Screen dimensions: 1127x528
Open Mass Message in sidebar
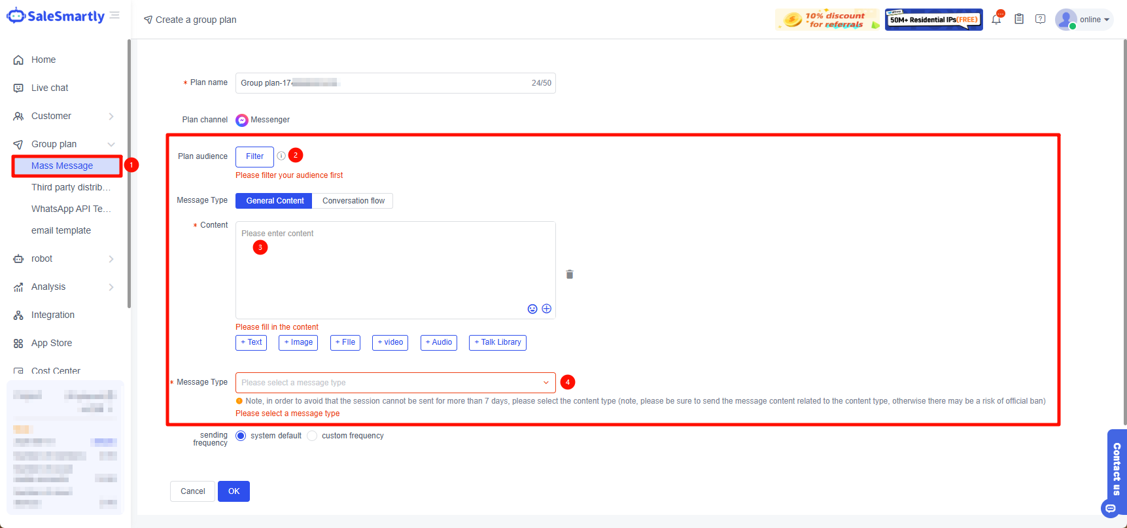[x=62, y=166]
